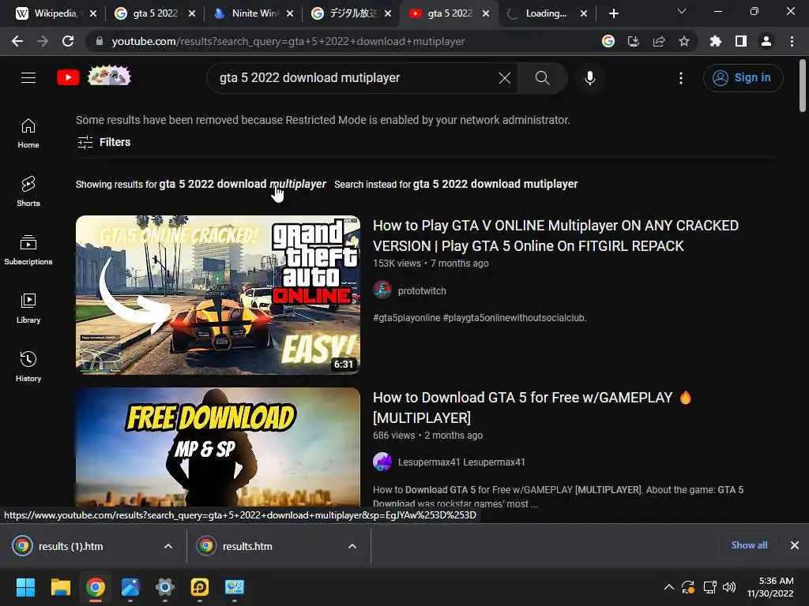This screenshot has height=606, width=809.
Task: Open a new browser tab
Action: pyautogui.click(x=613, y=13)
